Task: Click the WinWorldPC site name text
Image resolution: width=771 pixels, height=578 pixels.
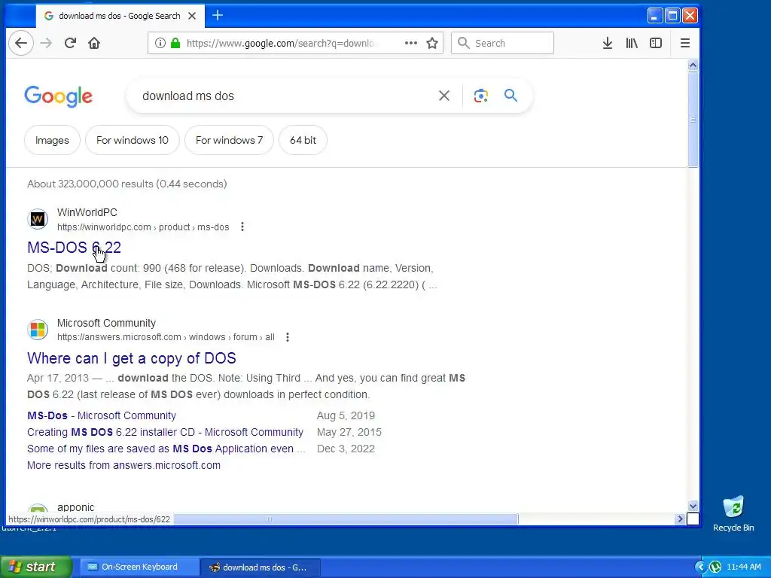Action: [87, 212]
